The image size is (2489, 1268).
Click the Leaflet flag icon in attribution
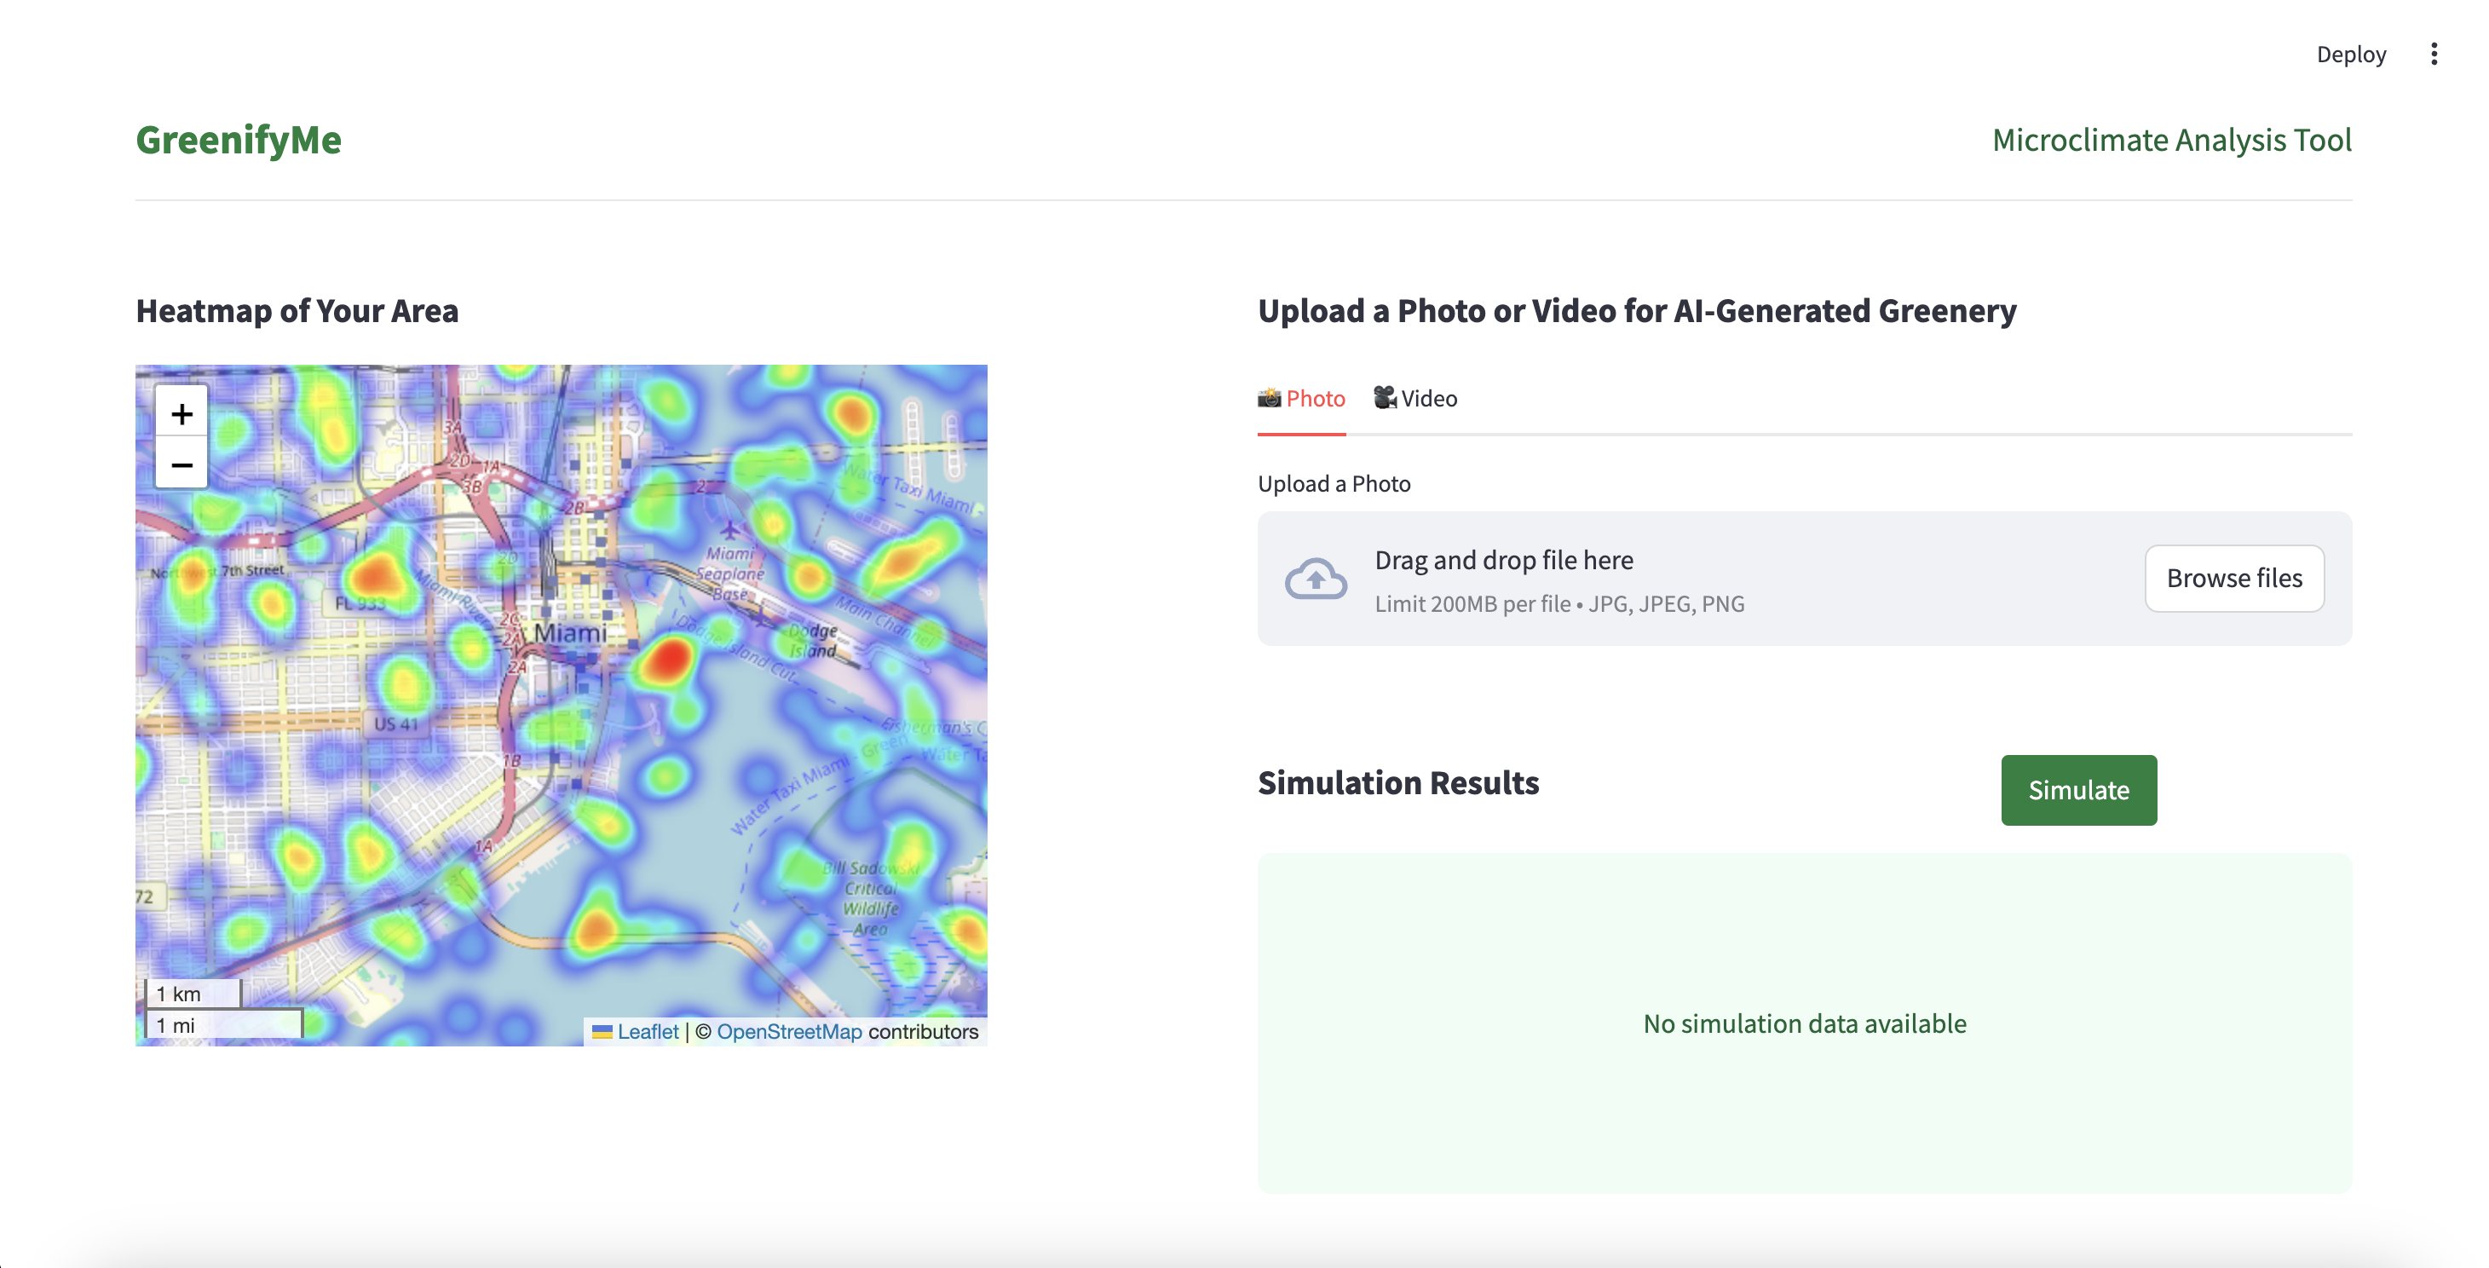[602, 1031]
